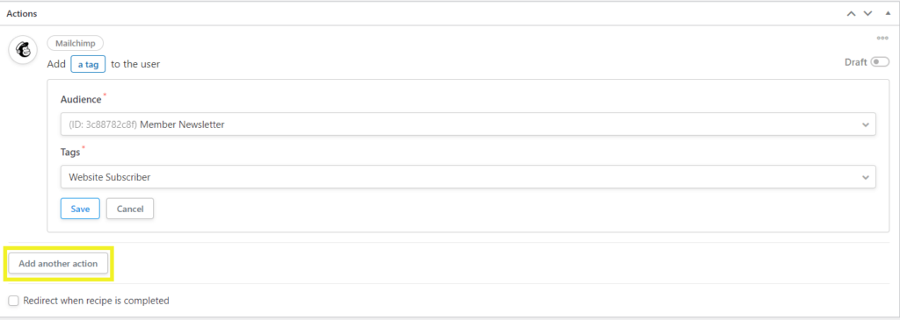Click the Mailchimp integration pill label
This screenshot has height=320, width=900.
click(x=76, y=43)
